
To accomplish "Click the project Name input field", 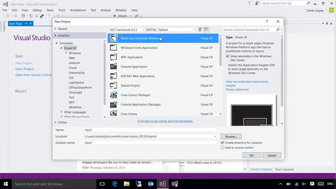I will pyautogui.click(x=151, y=130).
